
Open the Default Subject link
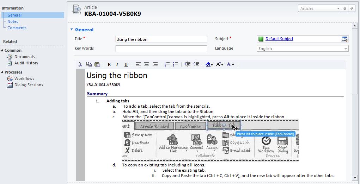click(279, 39)
